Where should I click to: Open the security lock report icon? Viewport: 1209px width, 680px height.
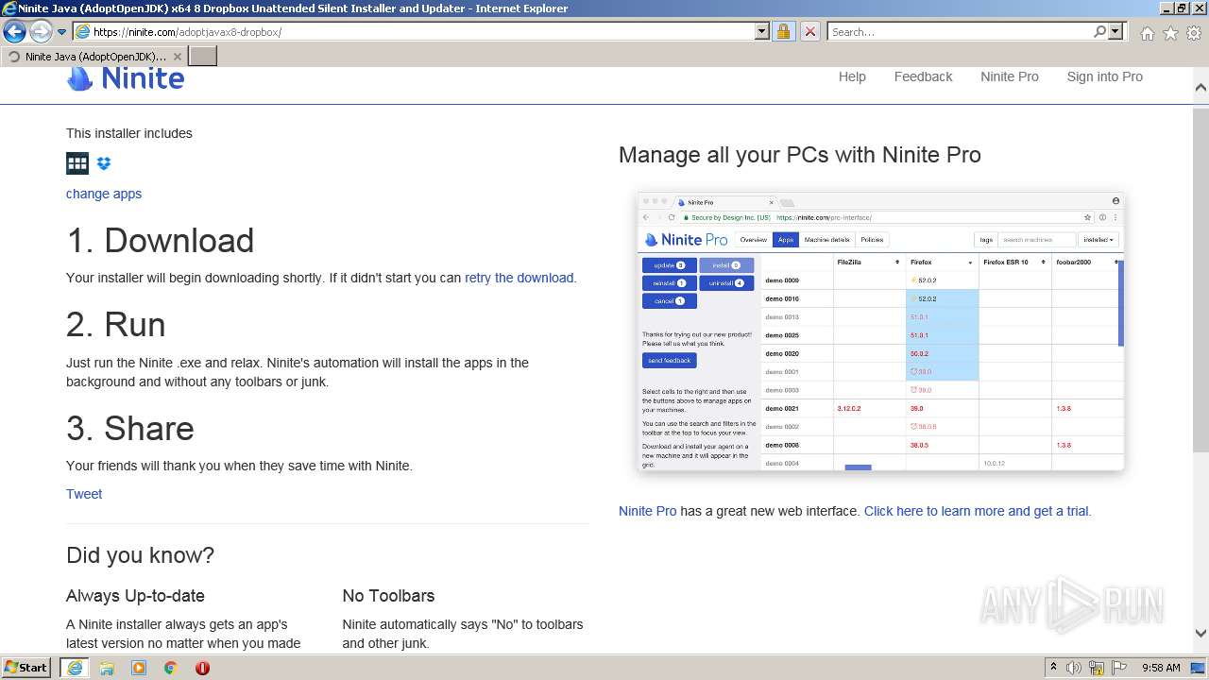(x=783, y=32)
